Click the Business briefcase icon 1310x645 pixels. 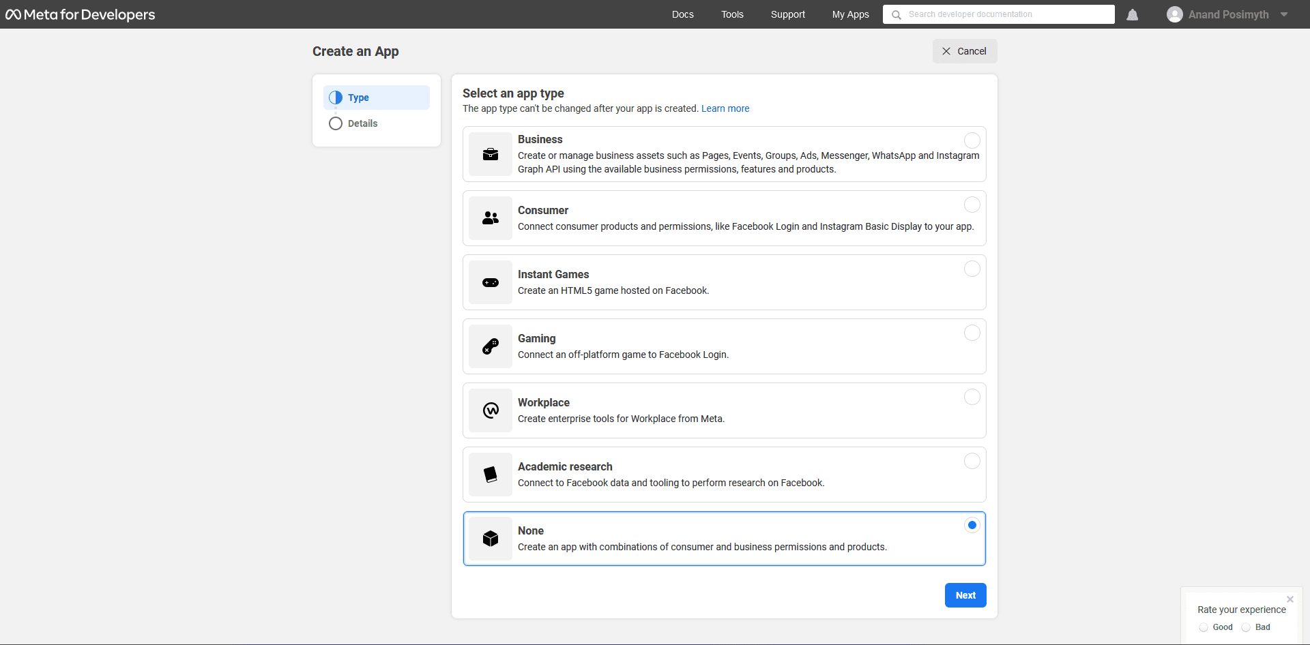pyautogui.click(x=491, y=154)
